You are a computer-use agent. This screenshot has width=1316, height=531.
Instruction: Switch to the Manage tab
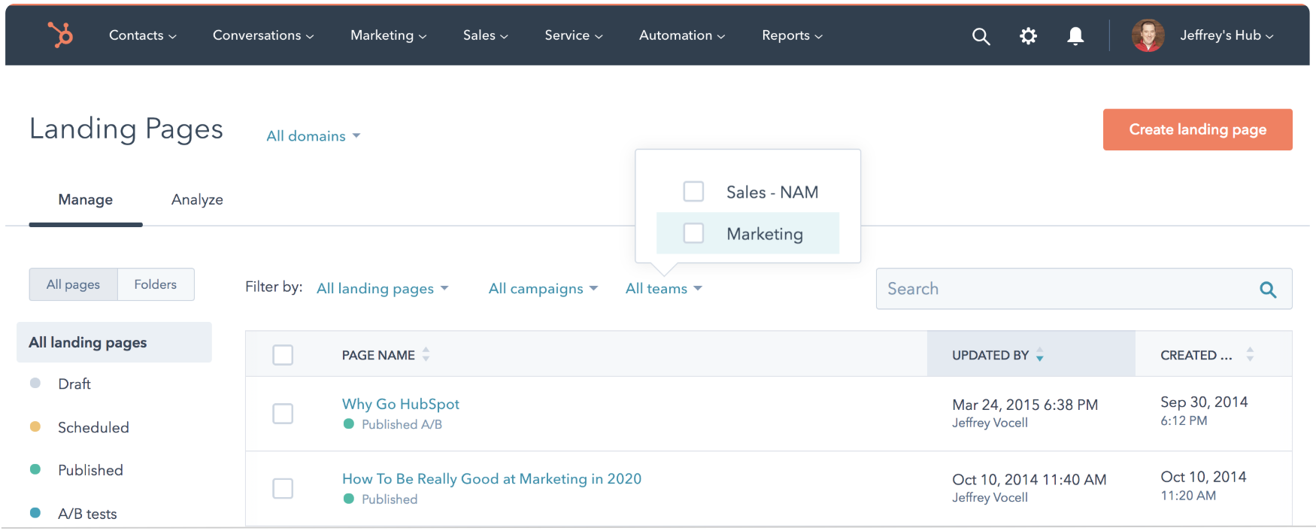pos(86,199)
